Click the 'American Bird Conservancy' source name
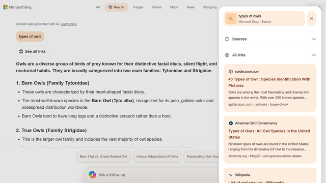Screen dimensions: 326x183 256,123
